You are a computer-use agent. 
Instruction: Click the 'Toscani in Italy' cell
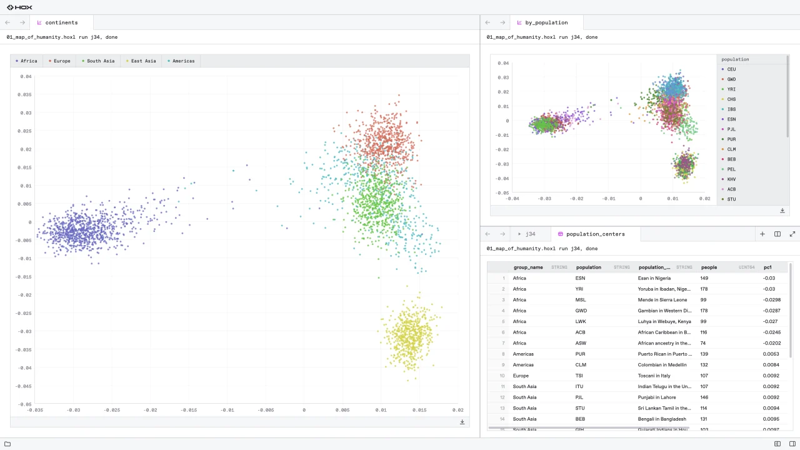[x=666, y=376]
